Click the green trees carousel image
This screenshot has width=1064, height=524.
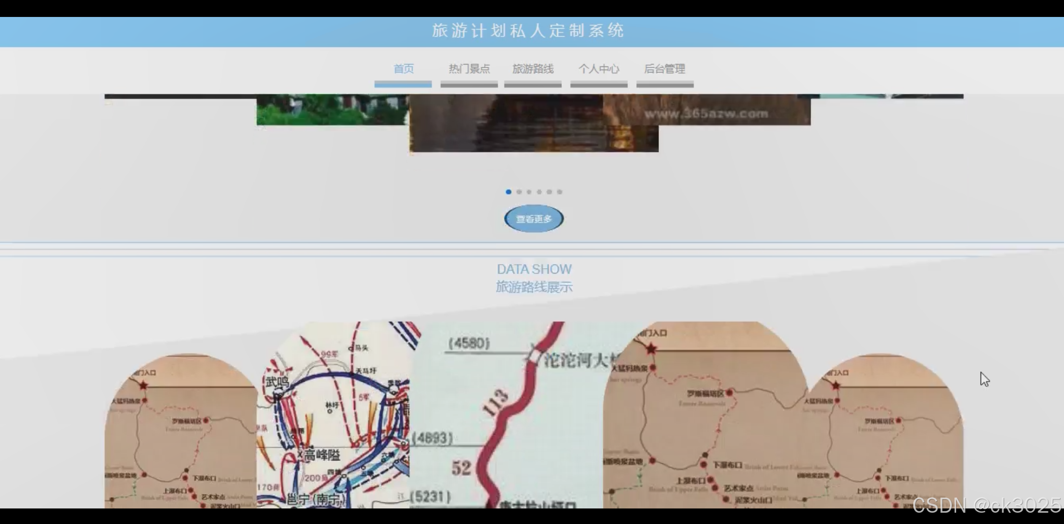[332, 110]
